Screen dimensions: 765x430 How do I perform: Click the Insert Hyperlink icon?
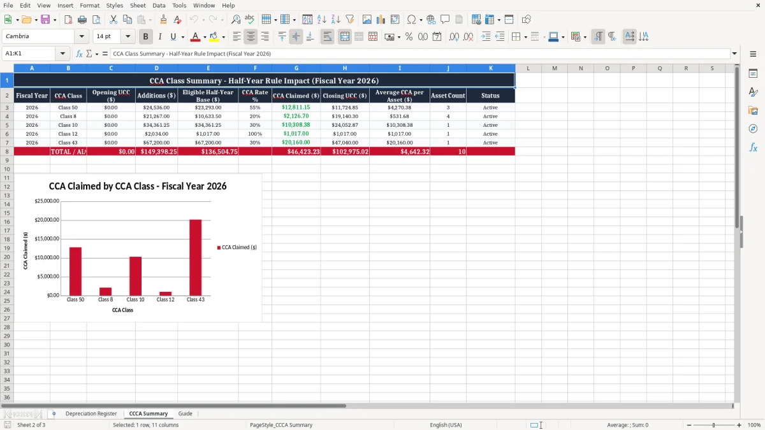pyautogui.click(x=432, y=20)
